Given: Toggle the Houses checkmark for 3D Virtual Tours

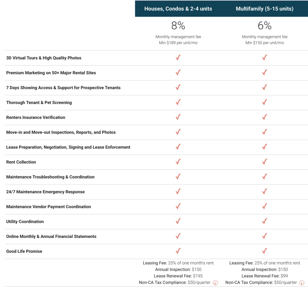Looking at the screenshot, I should click(178, 57).
